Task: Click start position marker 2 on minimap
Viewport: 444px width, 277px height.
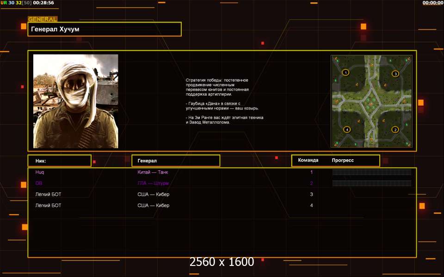Action: pyautogui.click(x=395, y=130)
